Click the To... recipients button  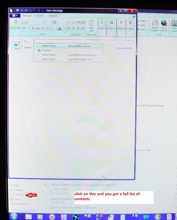point(26,41)
